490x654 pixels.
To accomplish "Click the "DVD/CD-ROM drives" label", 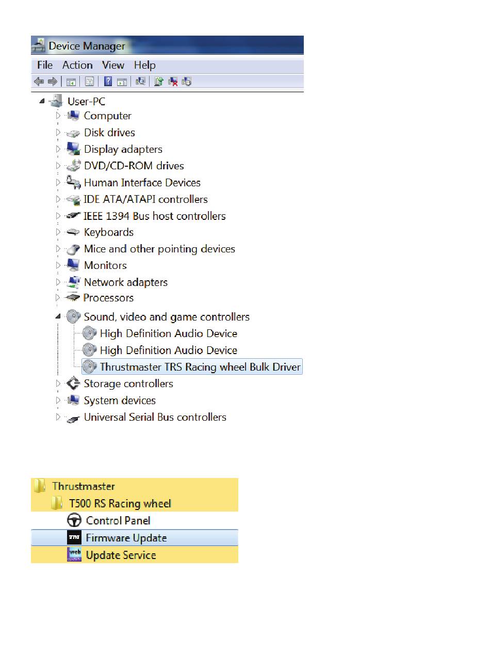I will pos(134,166).
